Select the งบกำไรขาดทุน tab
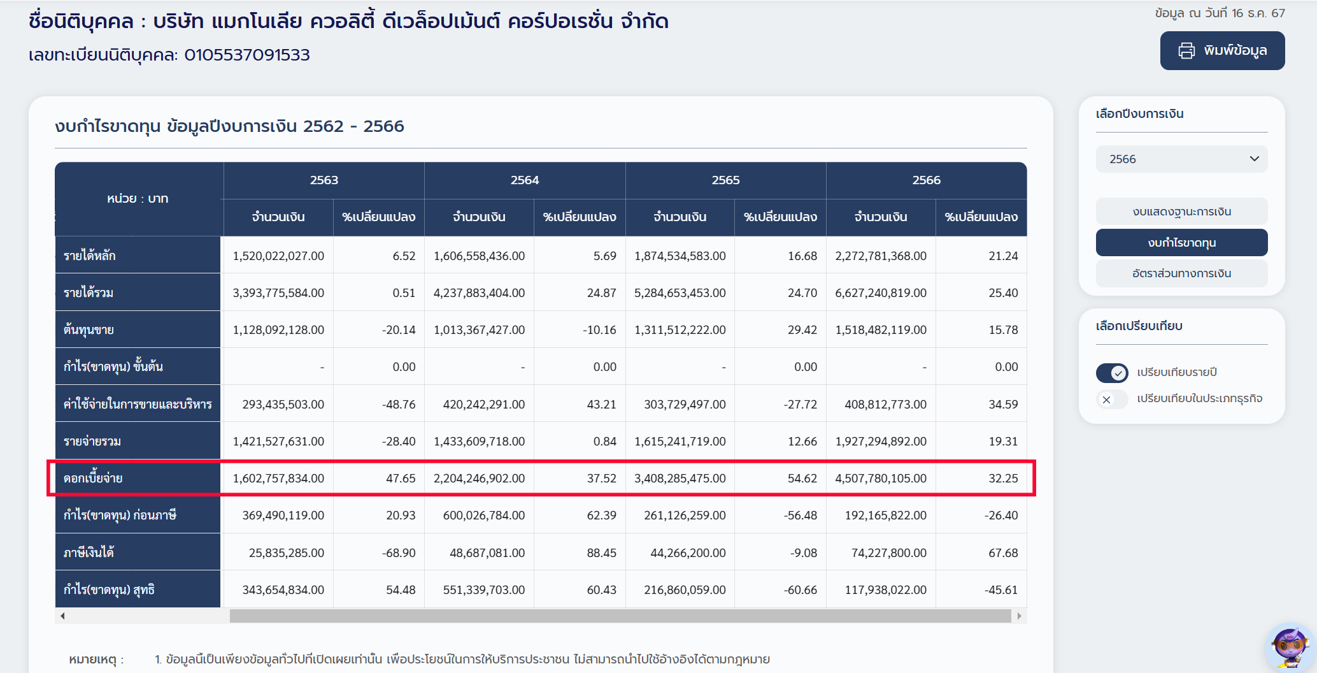The height and width of the screenshot is (673, 1317). (1181, 243)
